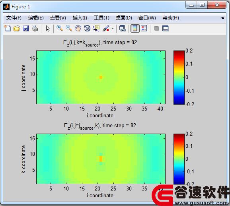Save figure with floppy disk icon

[26, 28]
